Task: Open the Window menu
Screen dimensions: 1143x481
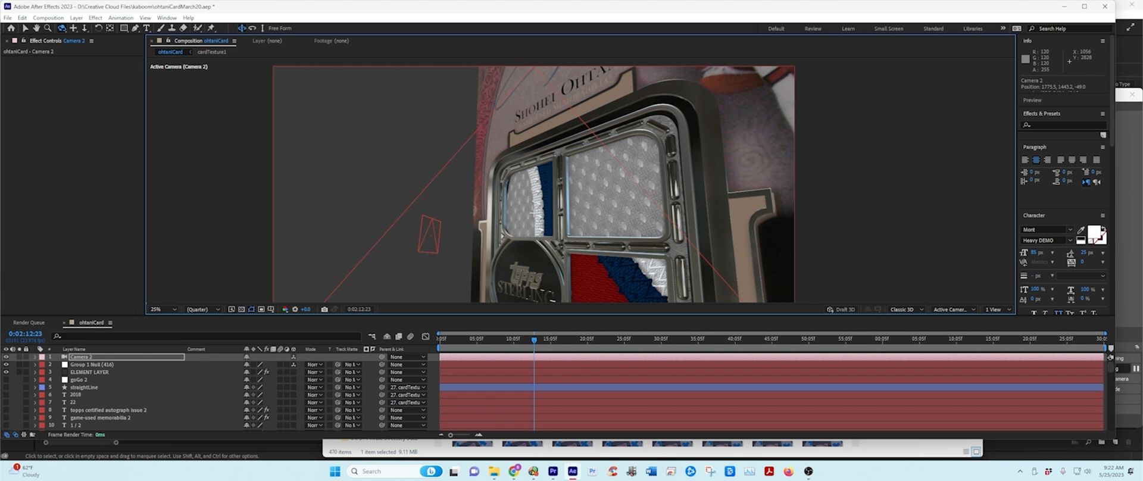Action: point(167,18)
